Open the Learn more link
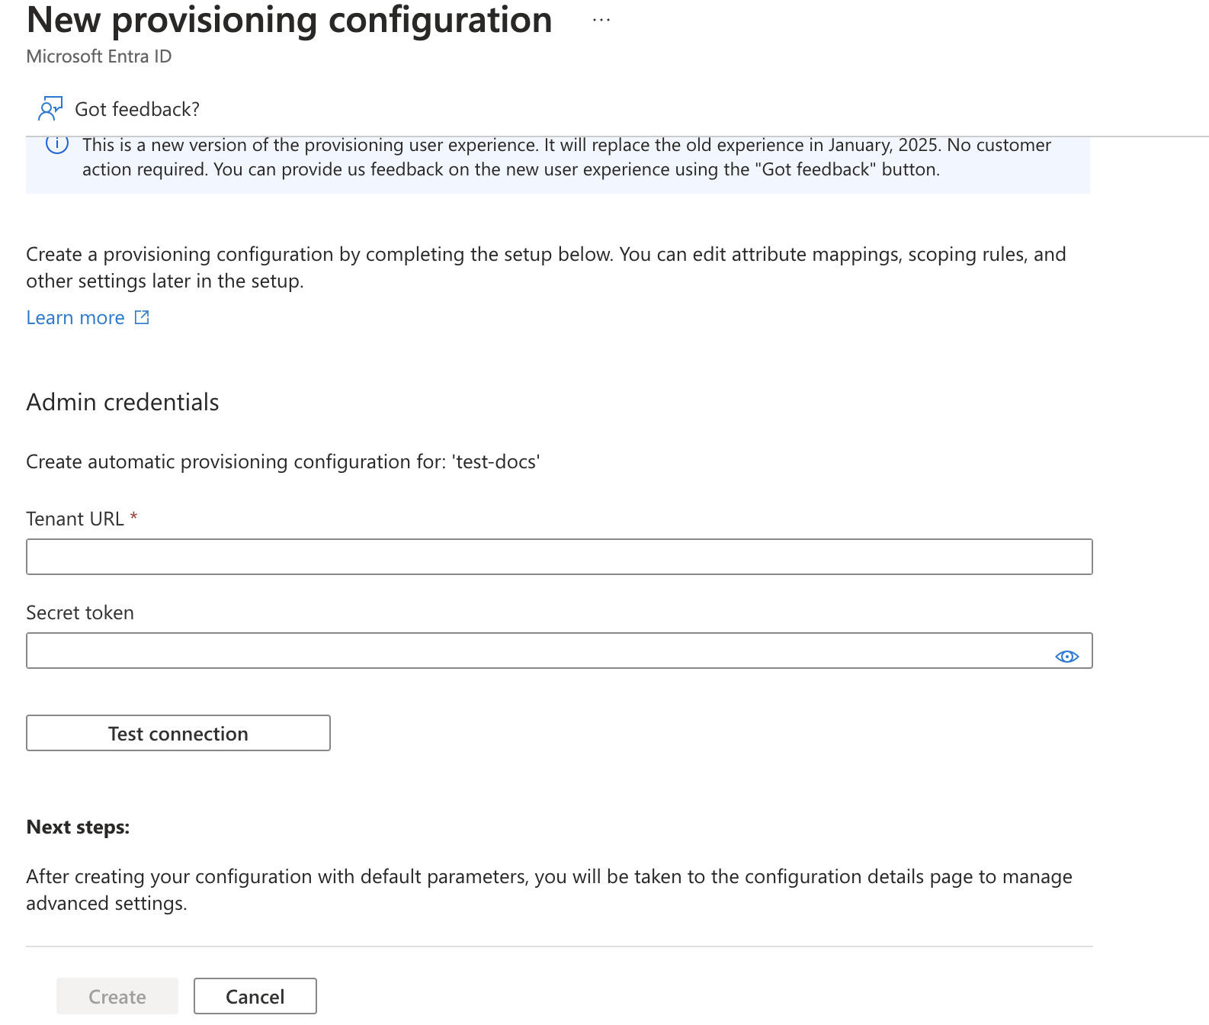 75,317
